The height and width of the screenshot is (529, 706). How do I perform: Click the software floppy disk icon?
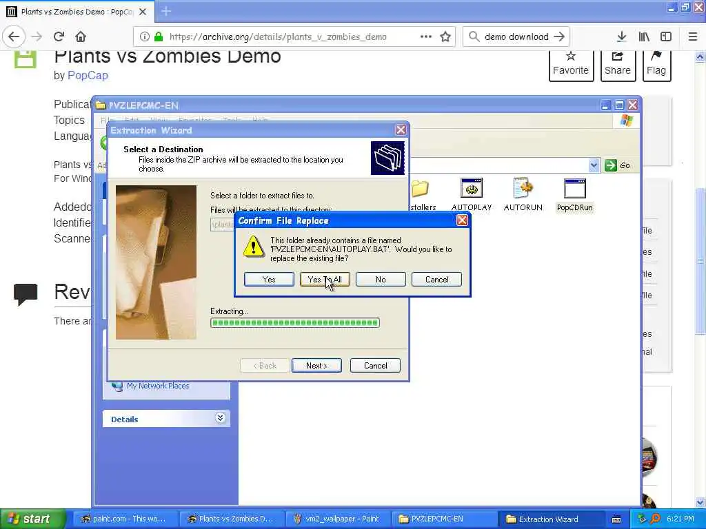[x=26, y=59]
